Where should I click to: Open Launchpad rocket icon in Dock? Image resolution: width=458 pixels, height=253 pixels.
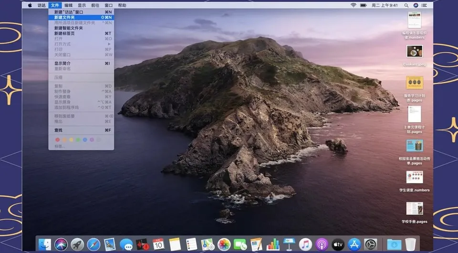pyautogui.click(x=77, y=244)
